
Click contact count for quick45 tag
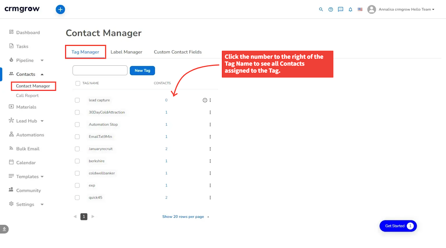pos(166,198)
